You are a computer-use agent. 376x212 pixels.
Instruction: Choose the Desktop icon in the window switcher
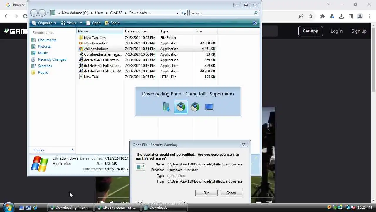point(209,107)
